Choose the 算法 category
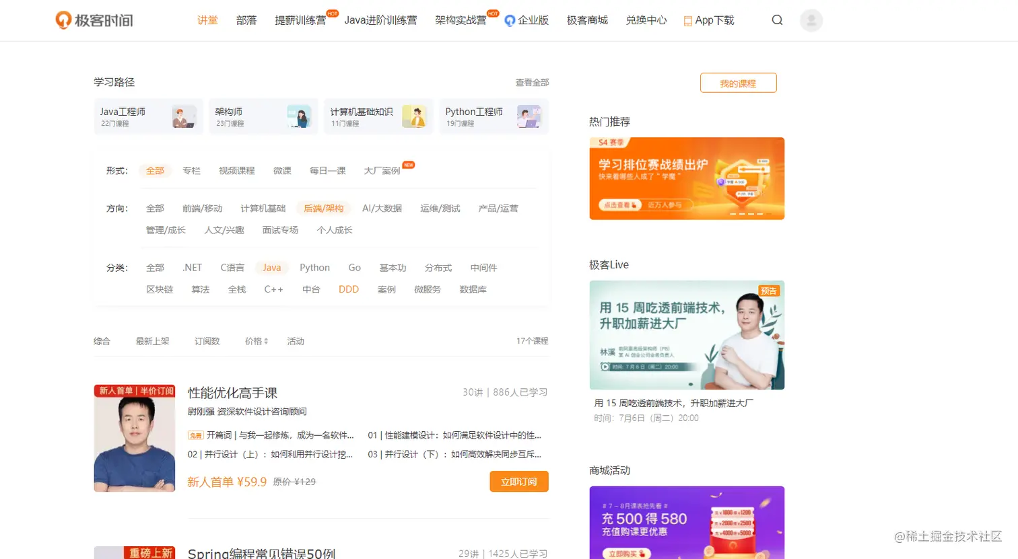This screenshot has height=559, width=1018. pyautogui.click(x=201, y=289)
